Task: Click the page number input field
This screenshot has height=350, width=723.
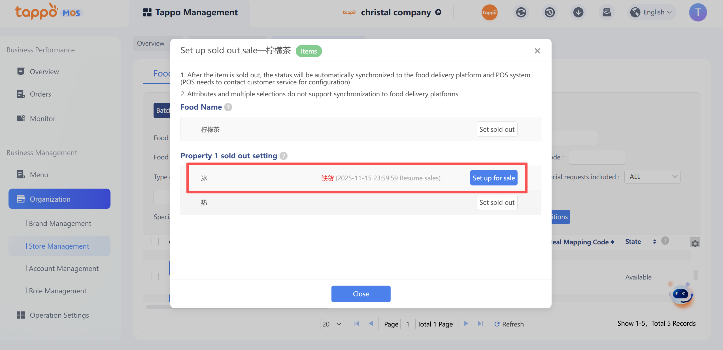Action: pyautogui.click(x=407, y=324)
